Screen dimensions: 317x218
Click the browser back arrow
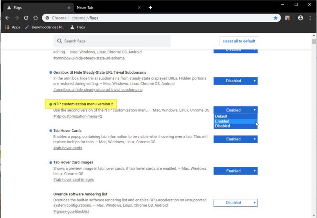[x=7, y=18]
